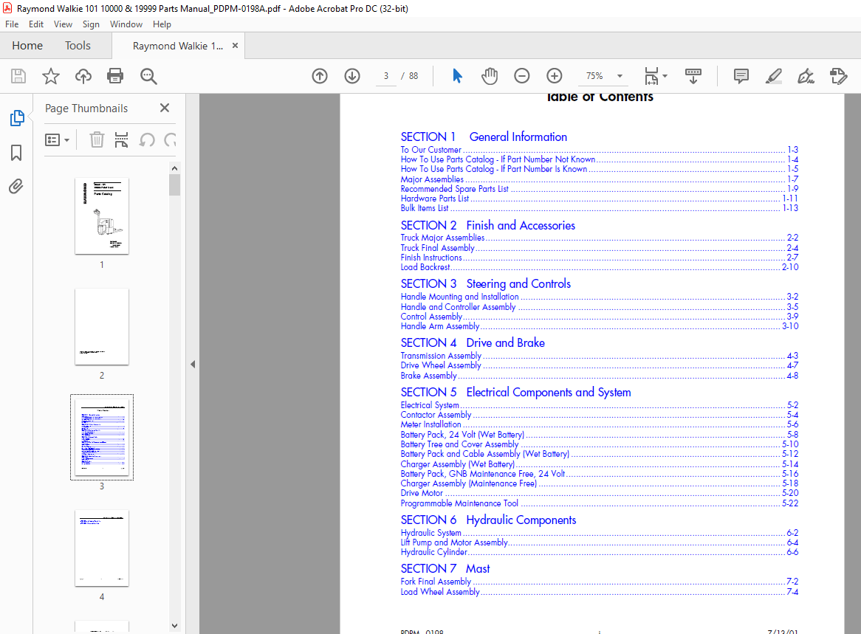Click the insert pages icon in thumbnails

(121, 140)
